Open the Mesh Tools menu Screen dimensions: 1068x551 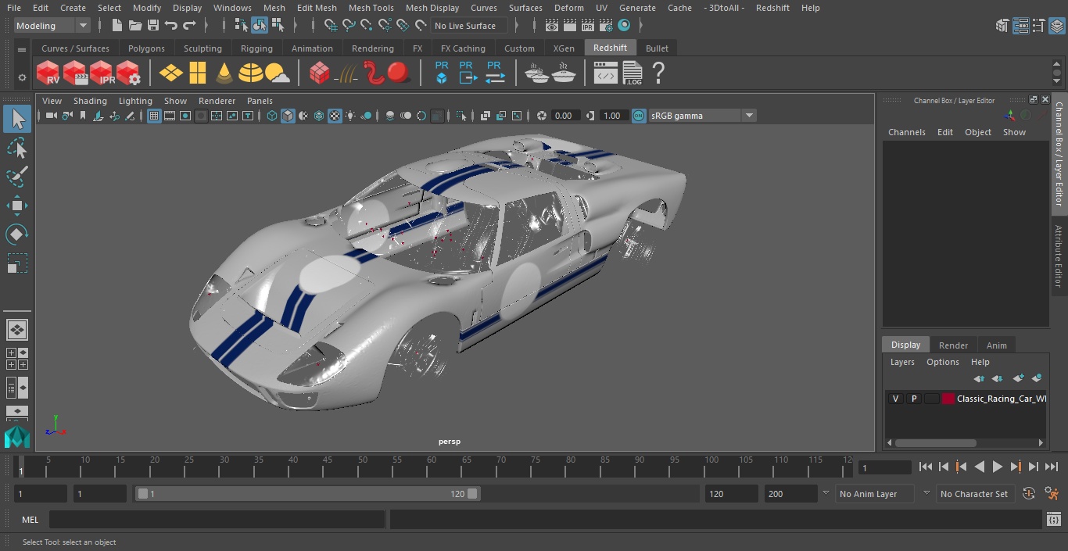tap(371, 8)
